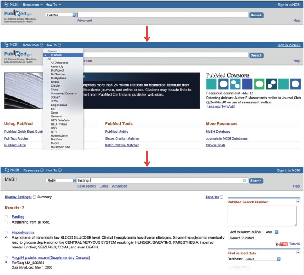Click the NCBI logo in the MeSH panel

coord(12,170)
